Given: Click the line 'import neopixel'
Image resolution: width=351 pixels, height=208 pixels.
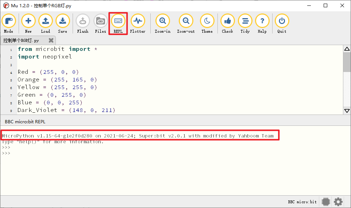Looking at the screenshot, I should [x=45, y=57].
